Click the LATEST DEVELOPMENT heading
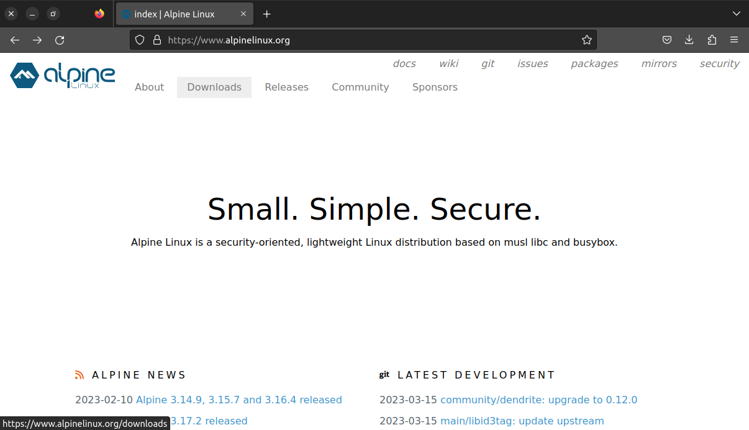 476,375
